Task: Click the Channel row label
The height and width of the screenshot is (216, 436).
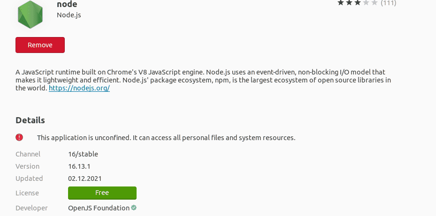Action: click(28, 154)
